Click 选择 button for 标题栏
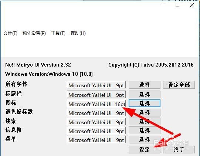200x156 pixels. click(145, 94)
